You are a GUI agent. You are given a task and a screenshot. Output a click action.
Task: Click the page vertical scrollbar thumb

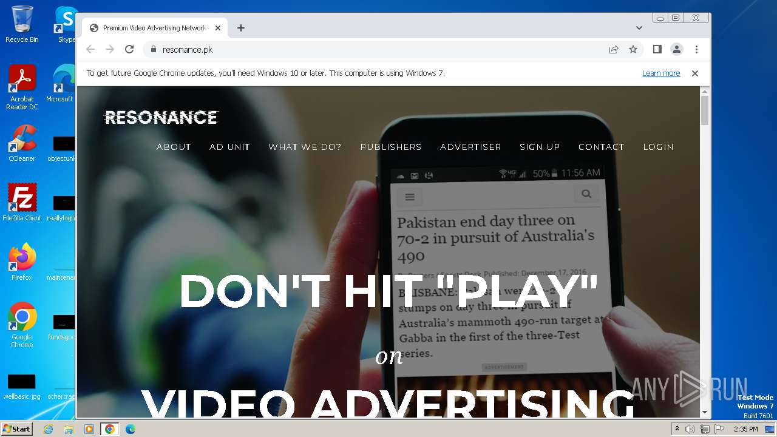point(705,110)
